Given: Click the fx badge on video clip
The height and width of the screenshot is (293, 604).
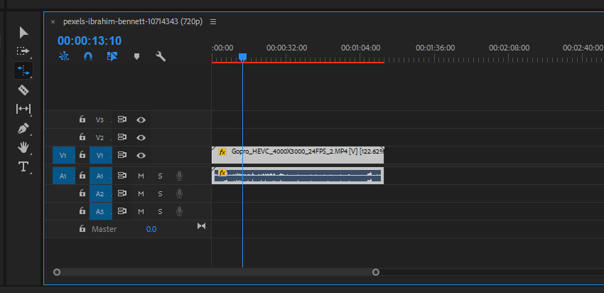Looking at the screenshot, I should point(222,152).
